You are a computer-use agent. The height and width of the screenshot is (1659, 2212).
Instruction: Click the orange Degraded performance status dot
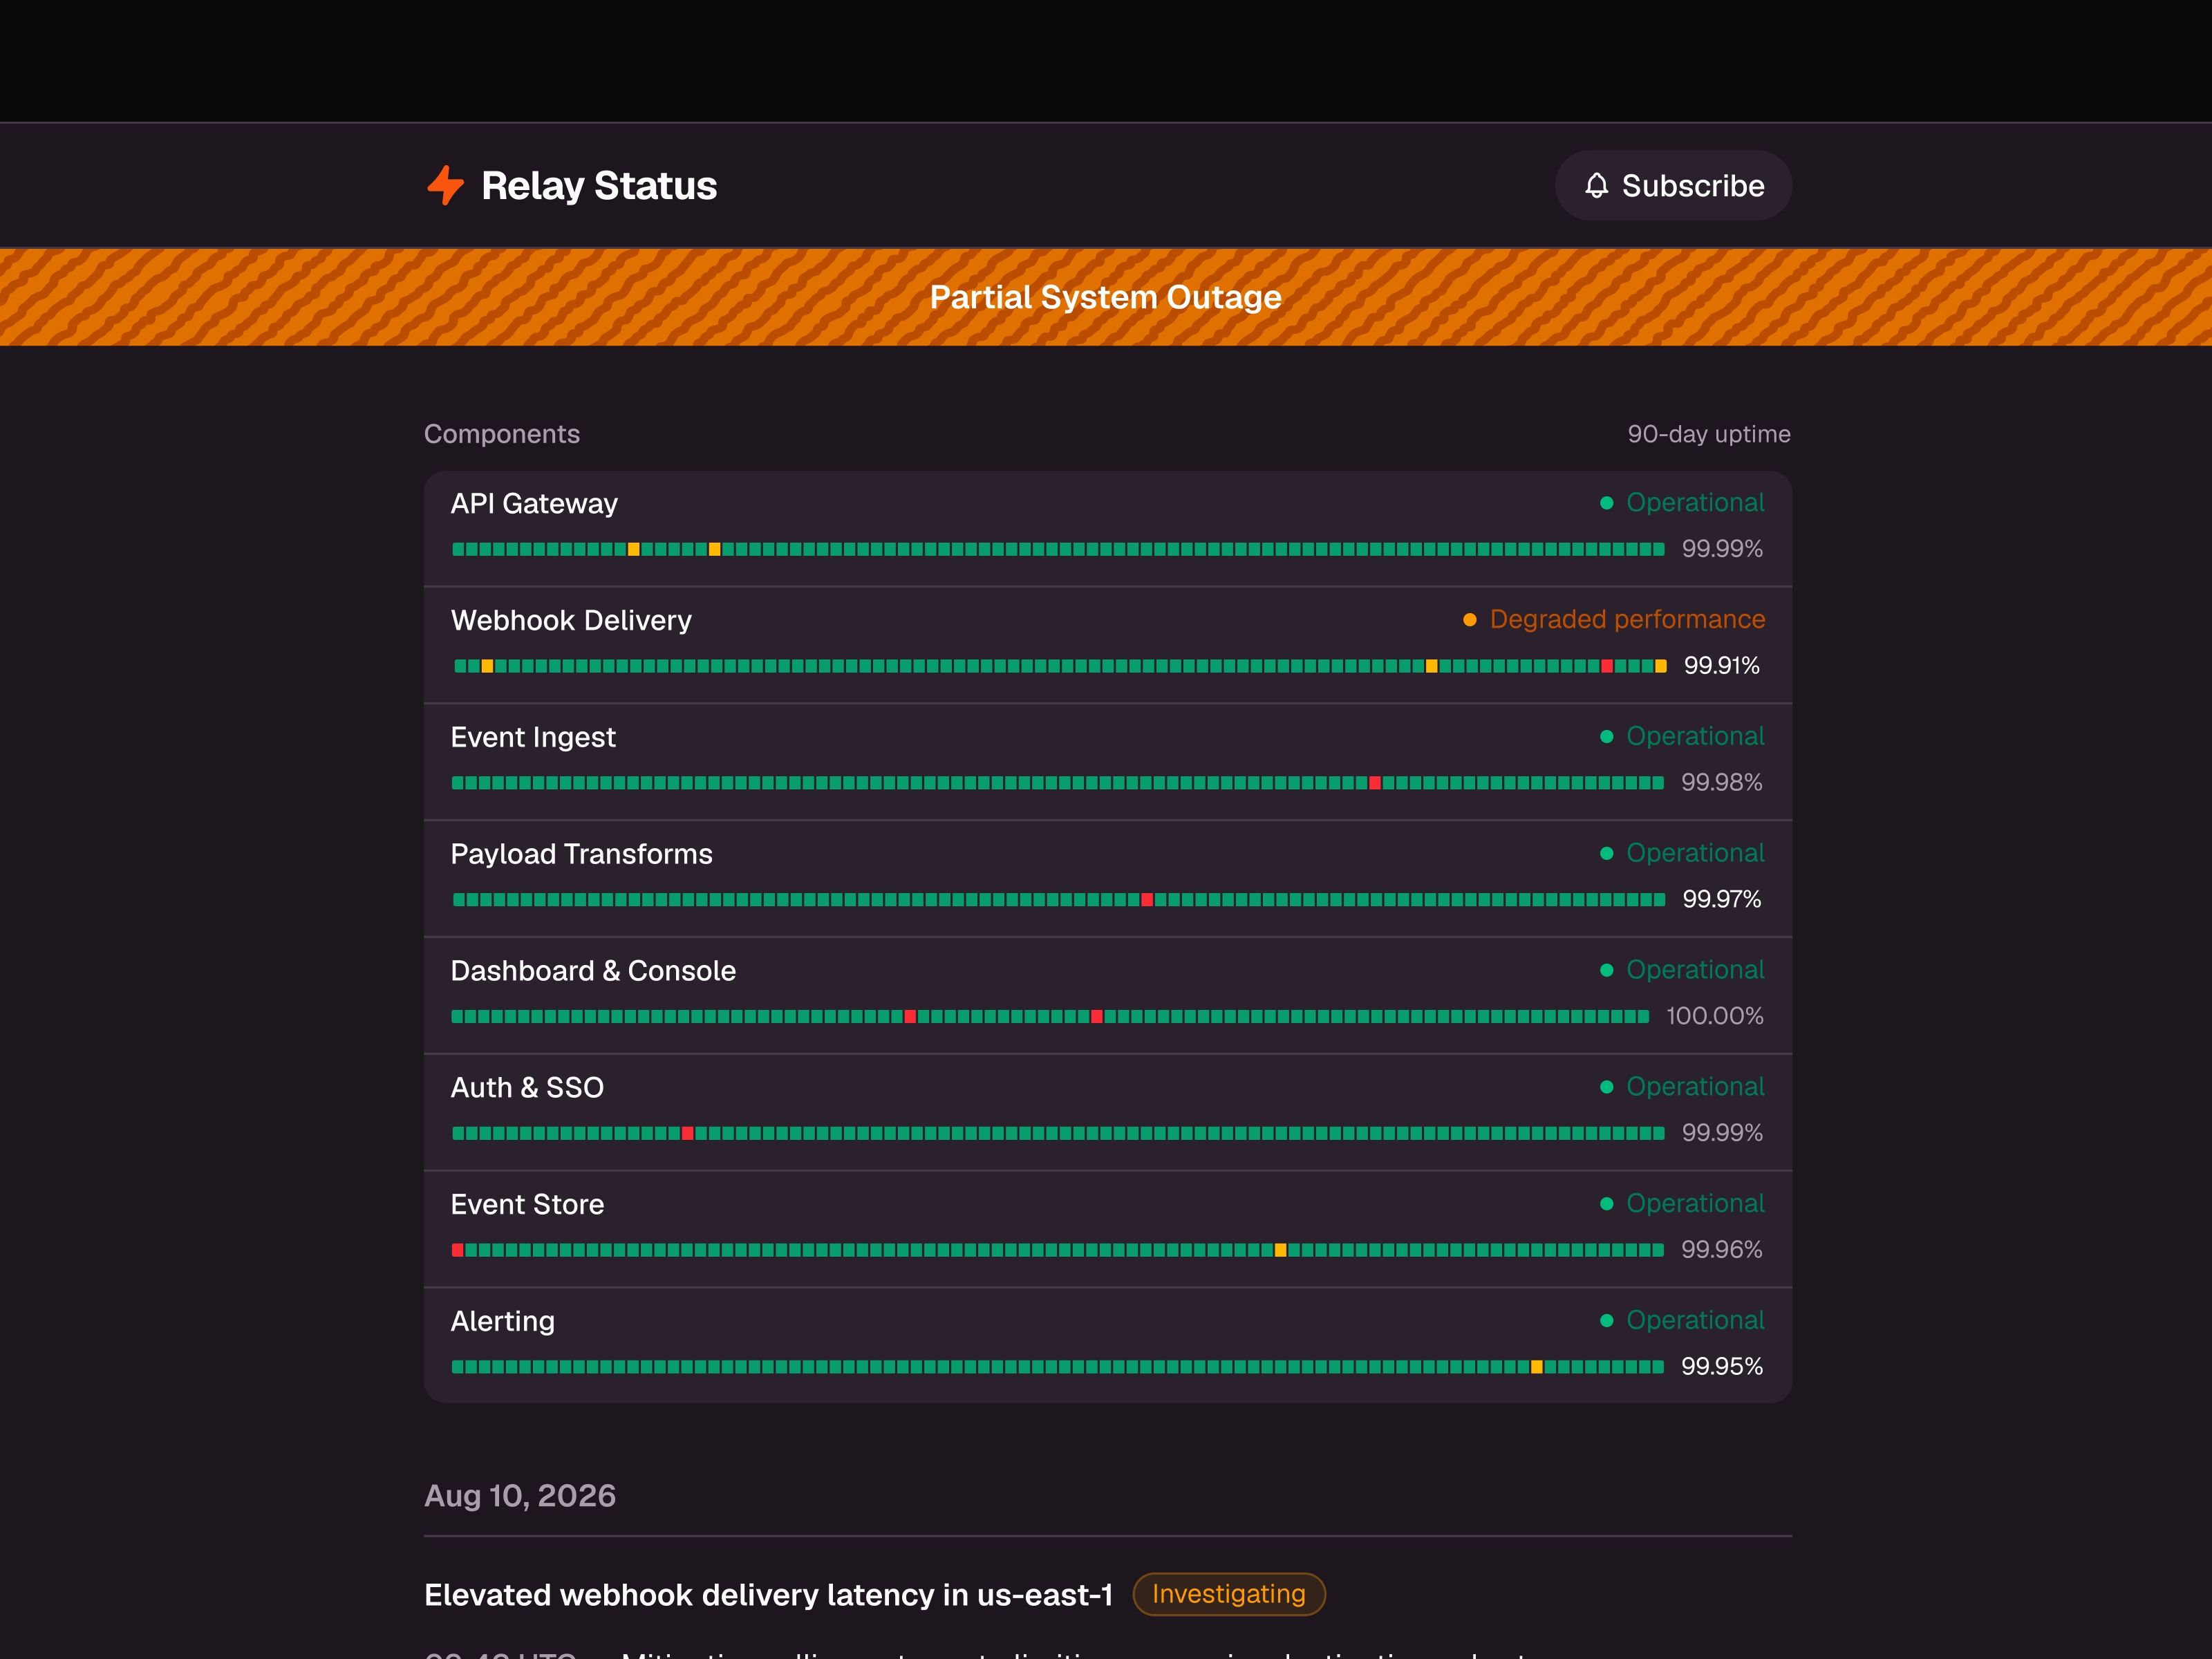[x=1469, y=620]
